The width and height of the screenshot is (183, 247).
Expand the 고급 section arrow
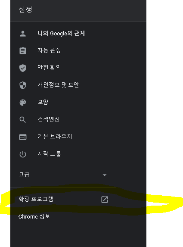(105, 175)
